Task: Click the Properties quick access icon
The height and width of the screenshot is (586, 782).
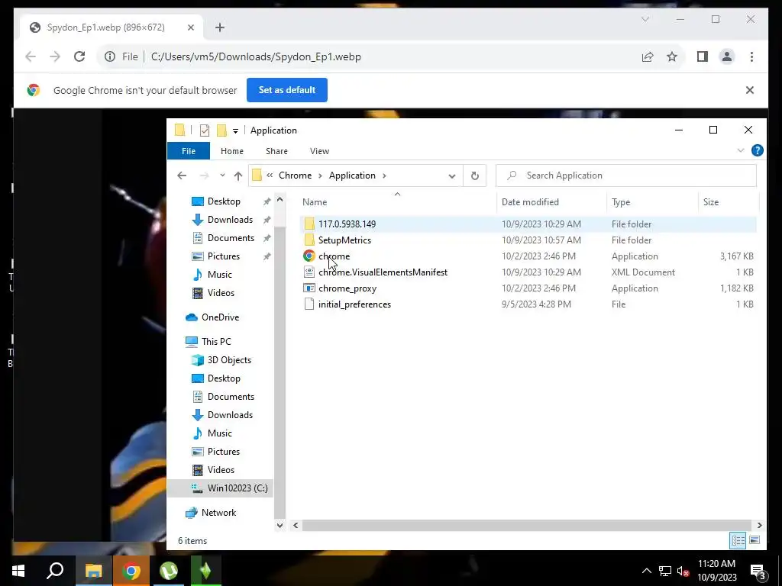Action: click(205, 130)
